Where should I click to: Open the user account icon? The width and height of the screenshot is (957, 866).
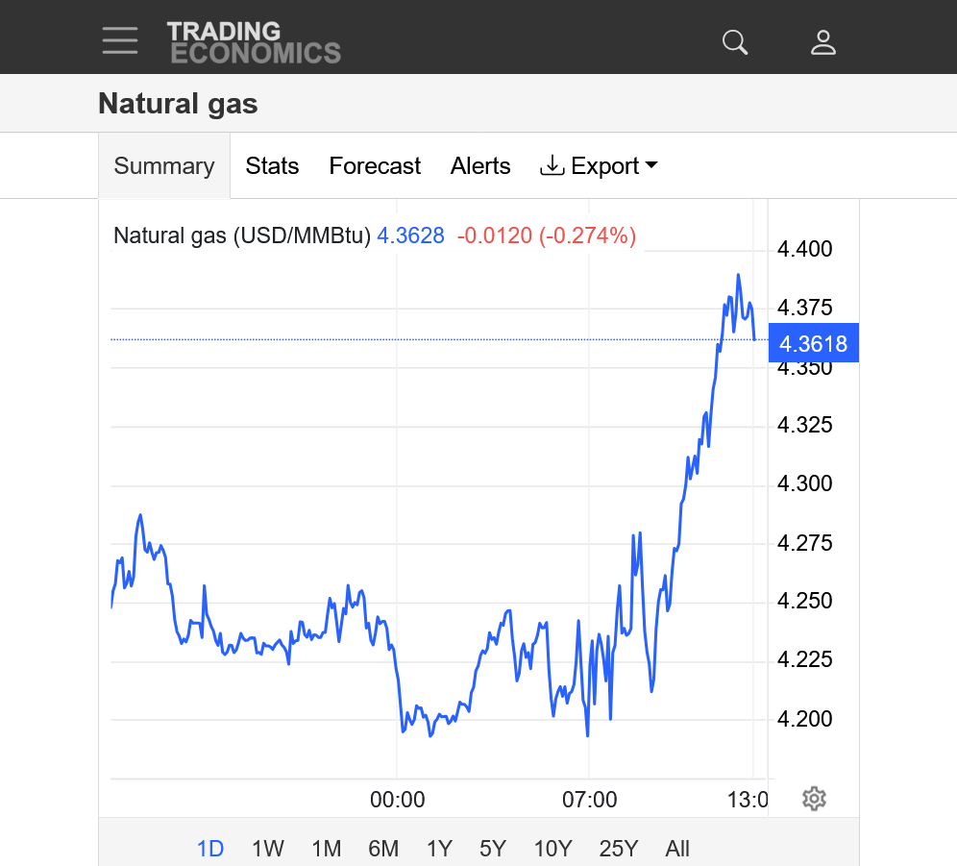click(823, 42)
